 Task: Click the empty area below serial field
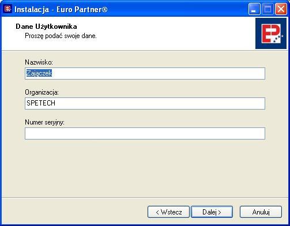[x=145, y=168]
